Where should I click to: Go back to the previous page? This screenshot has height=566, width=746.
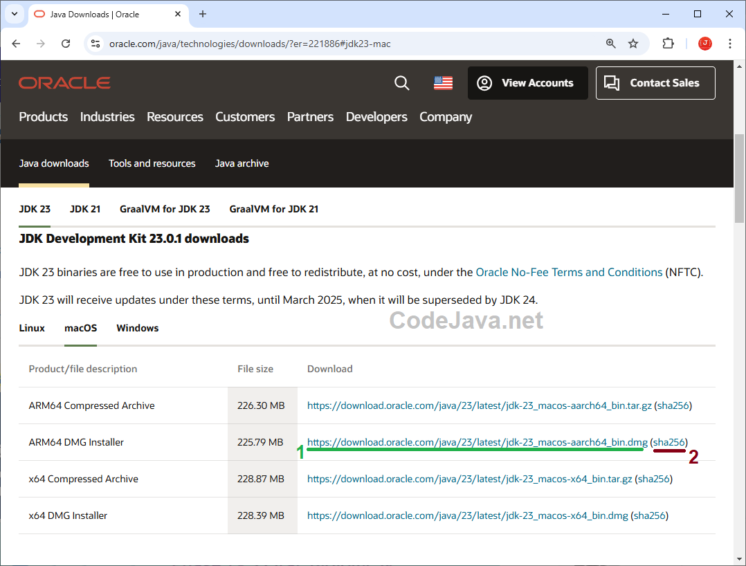(x=16, y=44)
